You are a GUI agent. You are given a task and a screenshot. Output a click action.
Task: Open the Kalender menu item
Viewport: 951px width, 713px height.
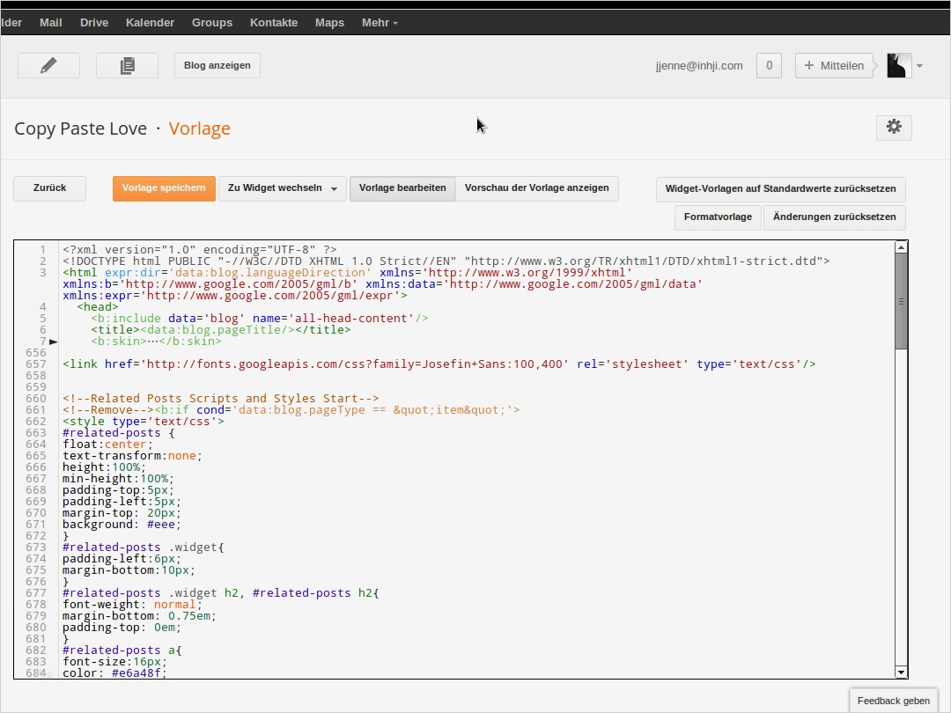[x=150, y=22]
